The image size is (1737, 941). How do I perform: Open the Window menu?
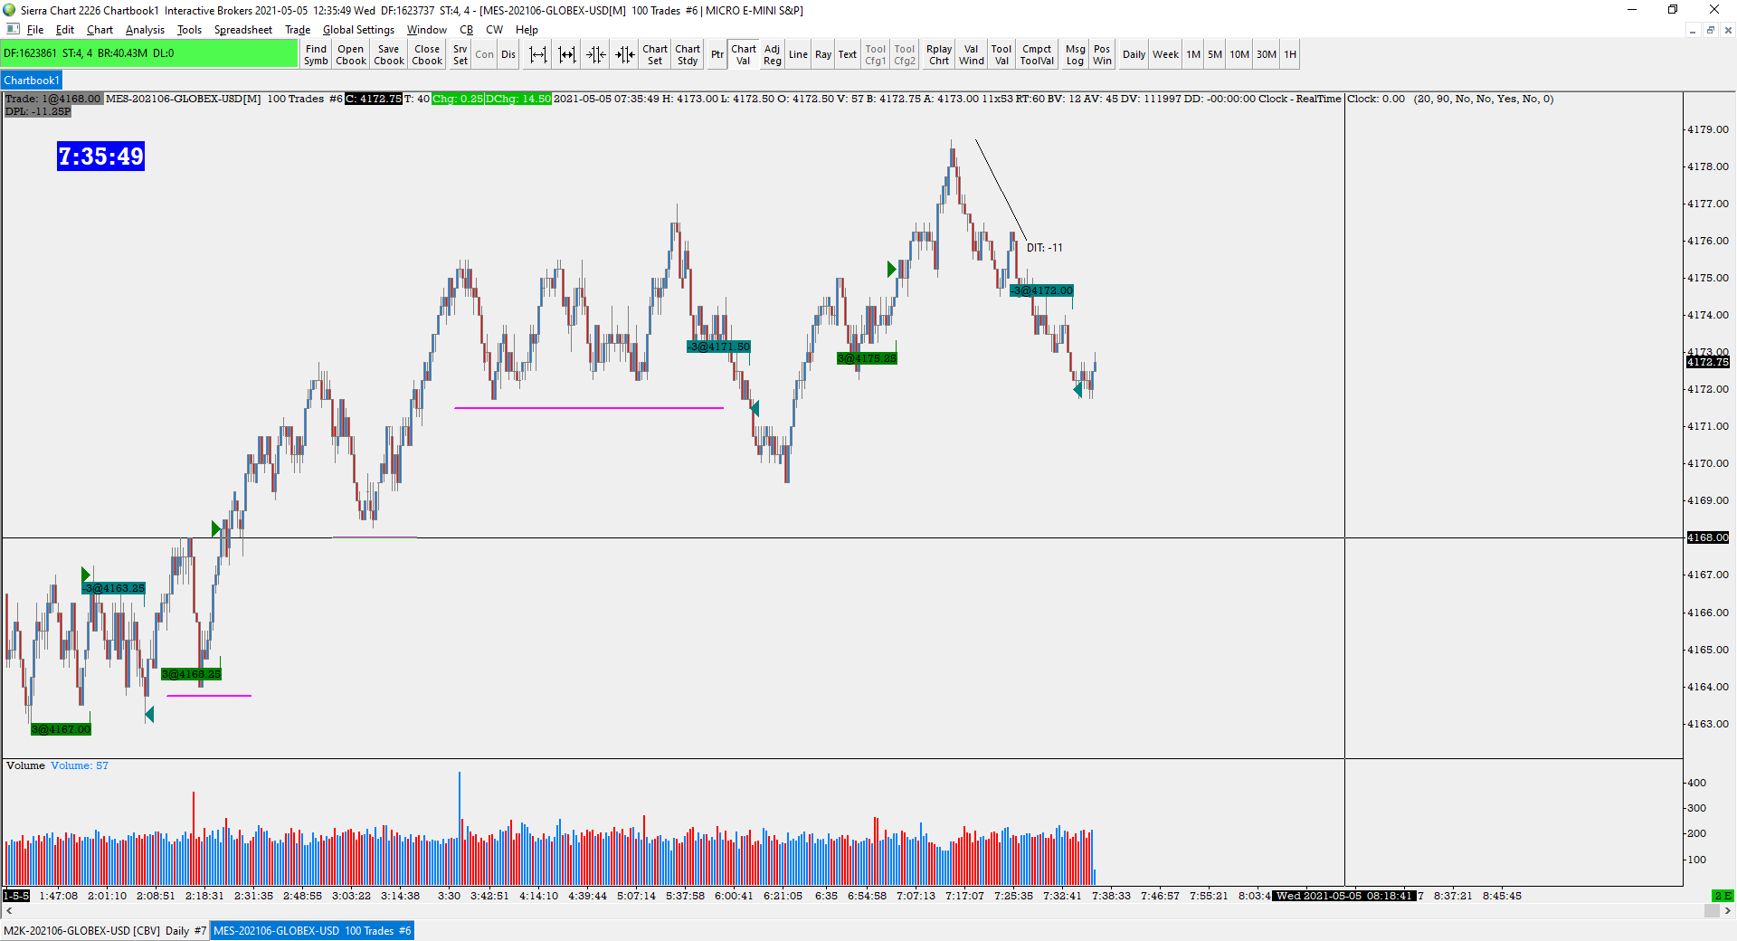[x=426, y=30]
